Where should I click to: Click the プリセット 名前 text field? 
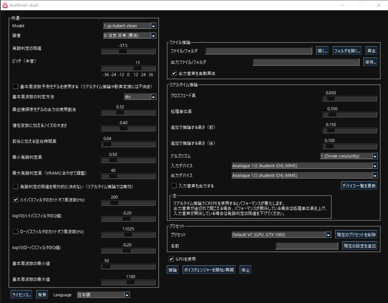pyautogui.click(x=307, y=246)
